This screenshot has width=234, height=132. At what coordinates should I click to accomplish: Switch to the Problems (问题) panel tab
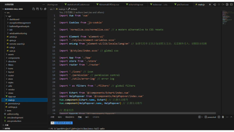coord(52,117)
